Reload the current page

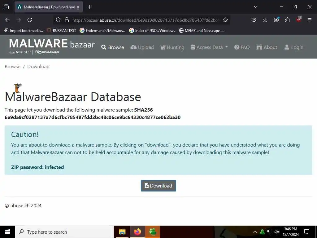click(30, 20)
